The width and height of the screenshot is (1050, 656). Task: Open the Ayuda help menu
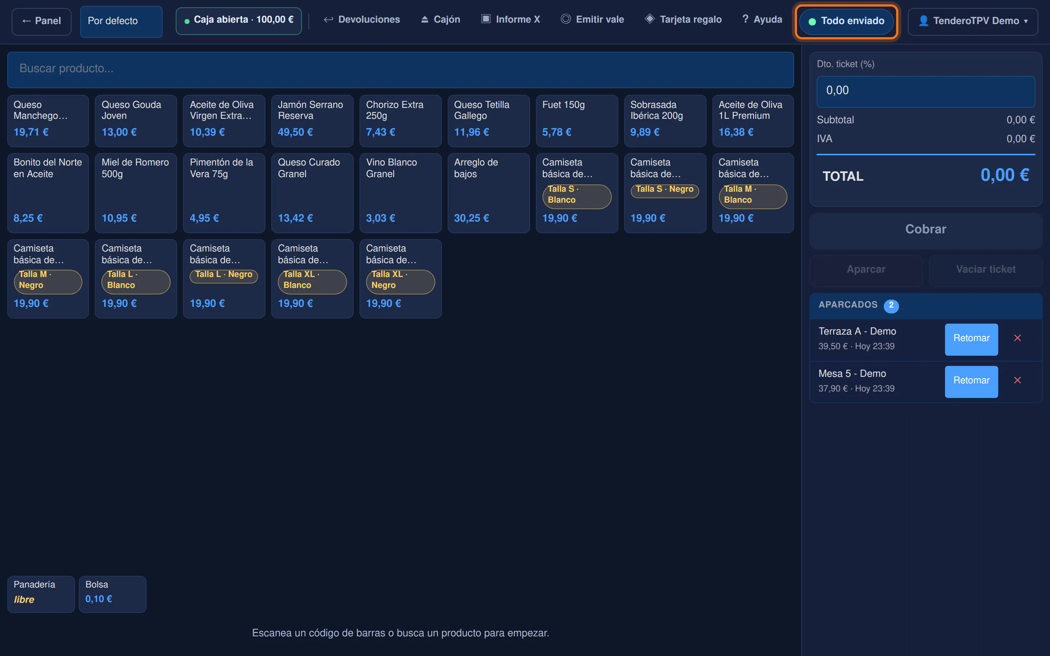[x=762, y=20]
